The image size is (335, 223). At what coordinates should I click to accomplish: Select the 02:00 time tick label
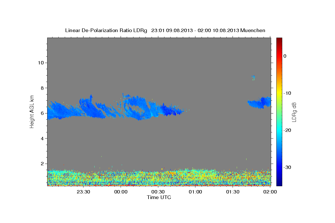click(x=270, y=192)
